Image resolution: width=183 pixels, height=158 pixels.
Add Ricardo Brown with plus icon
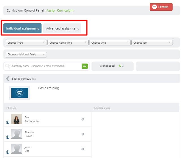coord(83,134)
